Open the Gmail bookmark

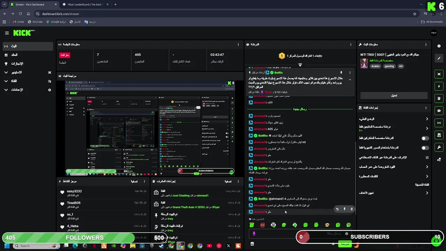coord(18,22)
